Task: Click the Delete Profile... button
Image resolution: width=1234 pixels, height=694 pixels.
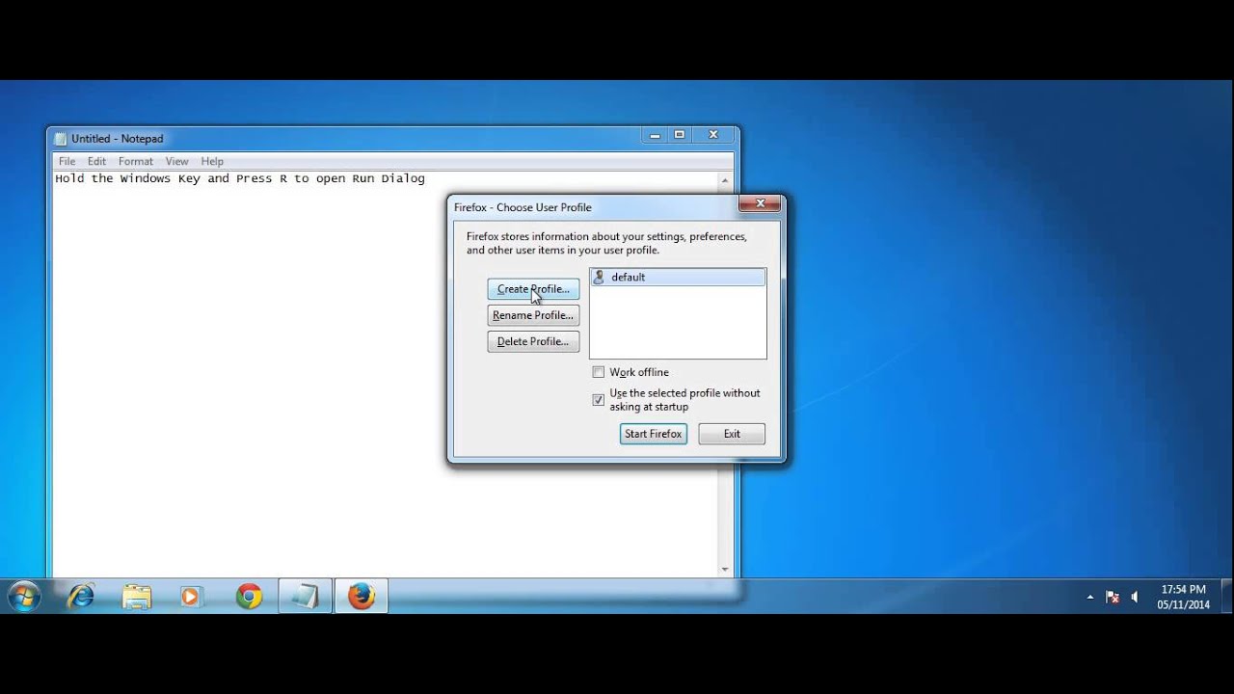Action: (533, 341)
